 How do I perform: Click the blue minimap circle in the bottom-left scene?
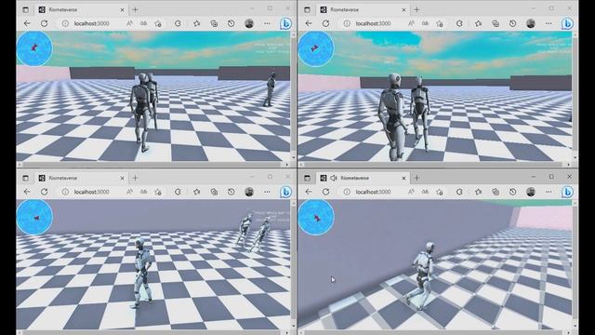click(x=34, y=217)
